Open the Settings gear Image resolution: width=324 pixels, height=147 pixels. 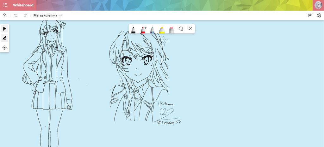click(x=319, y=15)
